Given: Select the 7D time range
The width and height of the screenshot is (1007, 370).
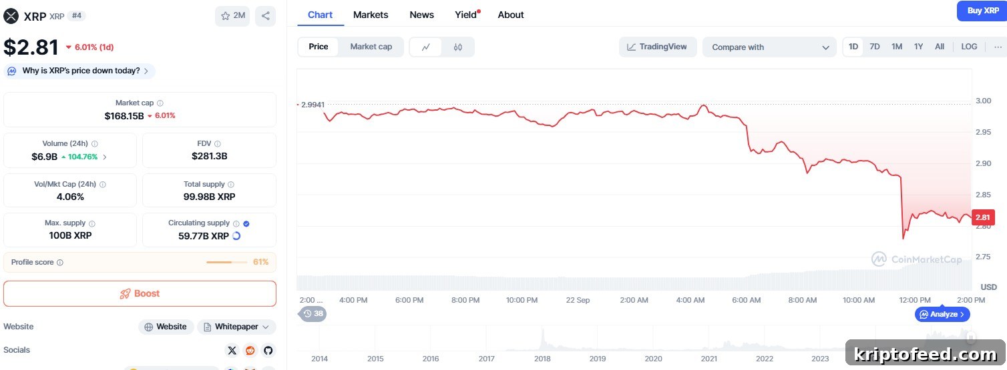Looking at the screenshot, I should pyautogui.click(x=875, y=47).
